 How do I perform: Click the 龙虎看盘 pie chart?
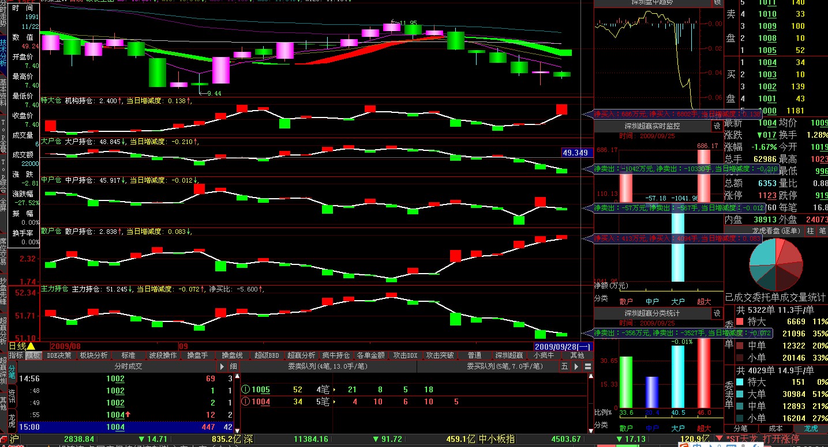pos(776,264)
